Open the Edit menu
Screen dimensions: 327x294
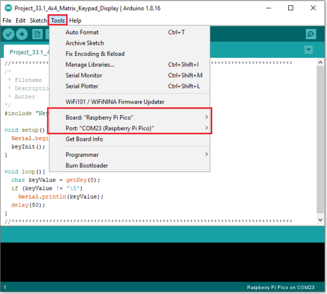click(21, 21)
